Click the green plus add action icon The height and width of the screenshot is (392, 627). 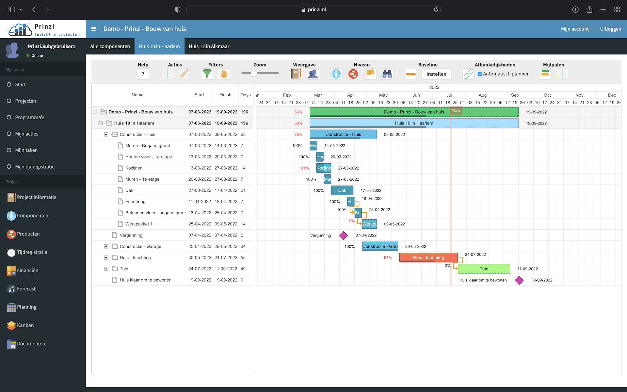[167, 74]
